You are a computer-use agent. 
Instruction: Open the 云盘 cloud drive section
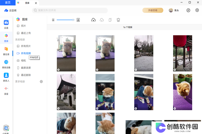(x=6, y=24)
